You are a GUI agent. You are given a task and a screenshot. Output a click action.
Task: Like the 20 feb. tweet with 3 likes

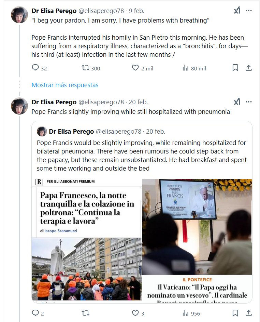point(135,313)
